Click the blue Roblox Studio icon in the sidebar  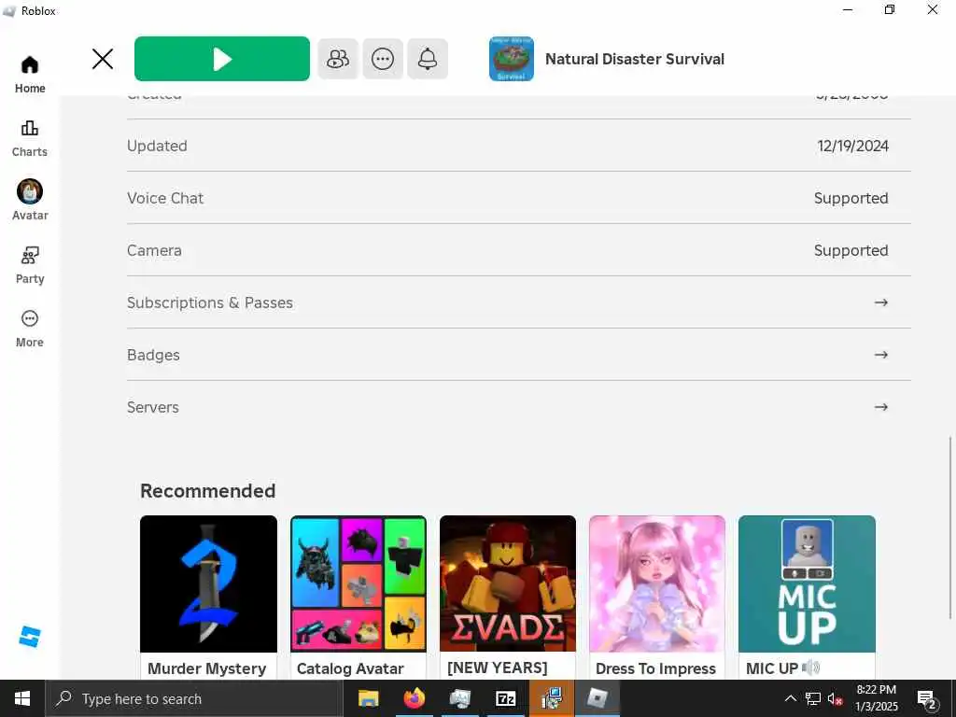pyautogui.click(x=29, y=637)
